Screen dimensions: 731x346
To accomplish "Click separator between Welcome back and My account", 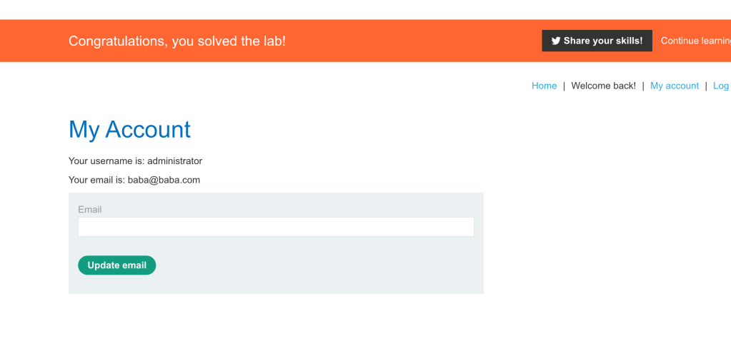I will coord(643,86).
